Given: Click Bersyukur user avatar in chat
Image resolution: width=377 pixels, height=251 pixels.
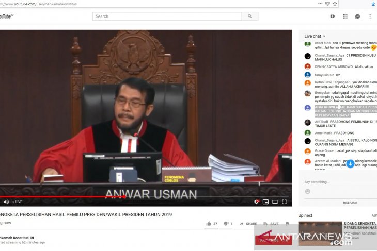Looking at the screenshot, I should tap(307, 93).
